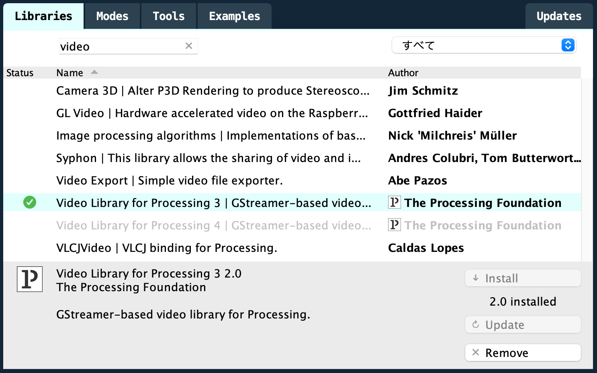Open the category filter dropdown

click(484, 45)
